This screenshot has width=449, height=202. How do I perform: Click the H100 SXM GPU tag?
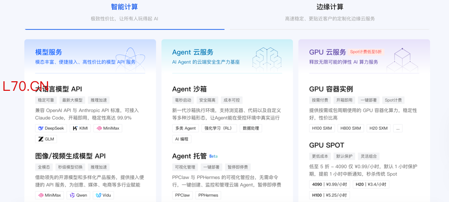pyautogui.click(x=322, y=128)
